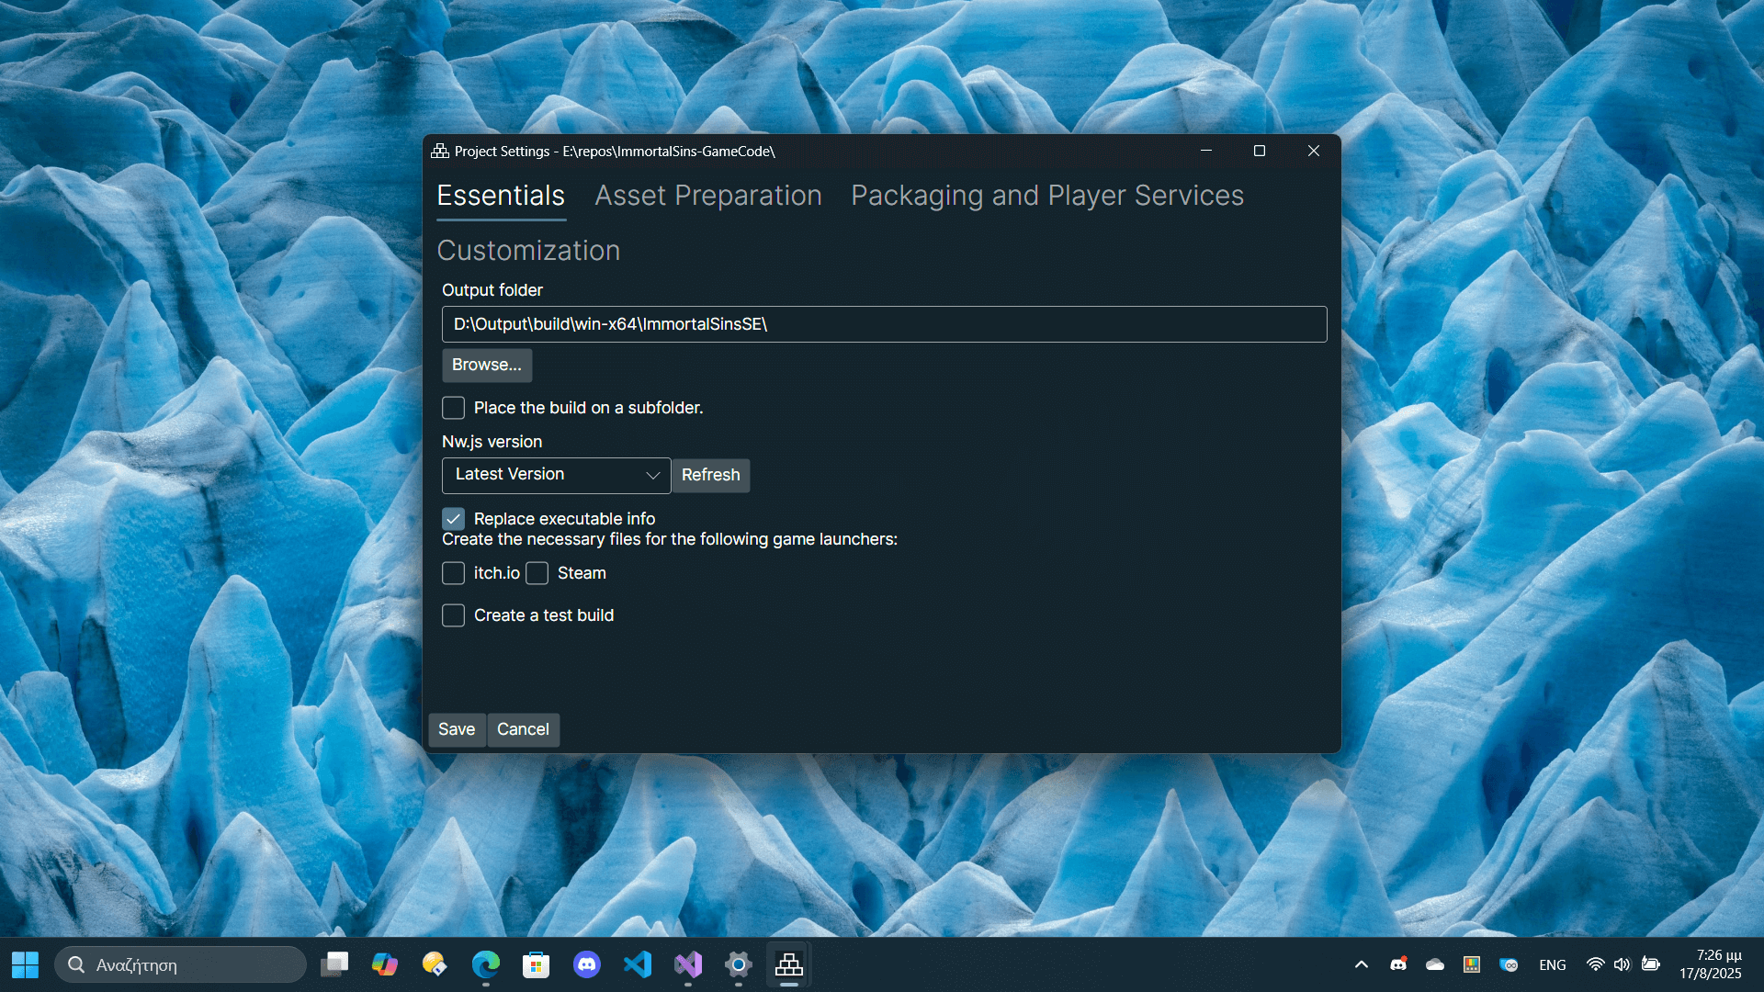Open OneDrive cloud tray icon

point(1435,964)
